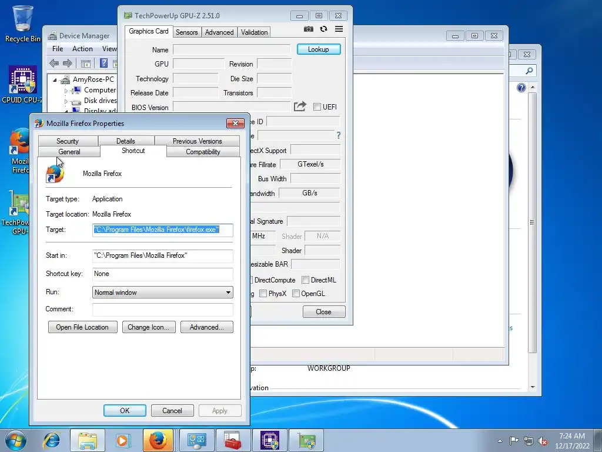The width and height of the screenshot is (602, 452).
Task: Open Windows Media Player taskbar icon
Action: click(123, 440)
